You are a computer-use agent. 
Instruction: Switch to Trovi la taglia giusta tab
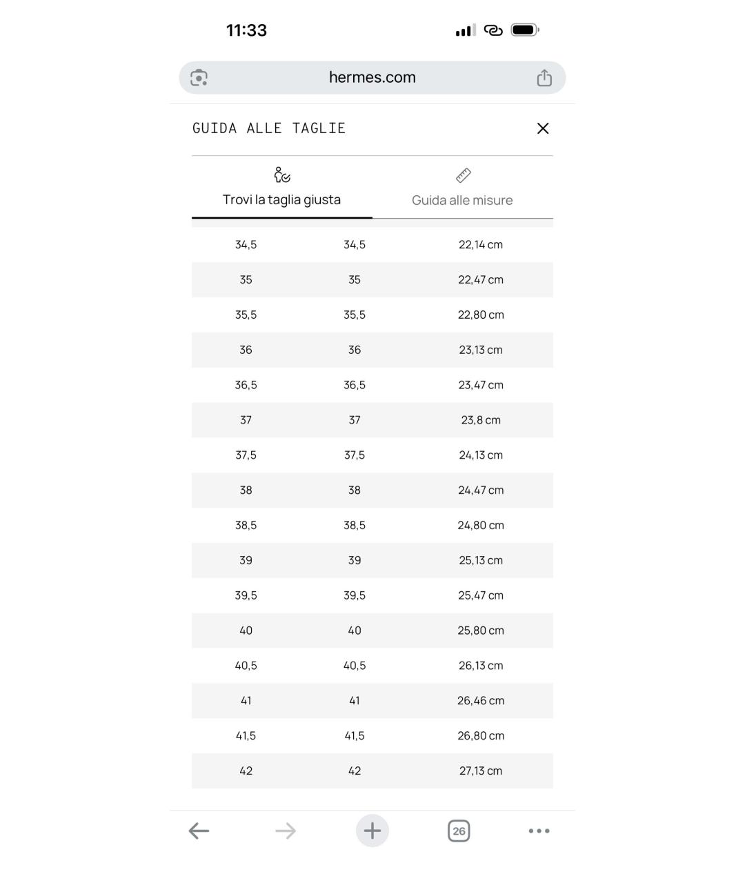pyautogui.click(x=281, y=199)
